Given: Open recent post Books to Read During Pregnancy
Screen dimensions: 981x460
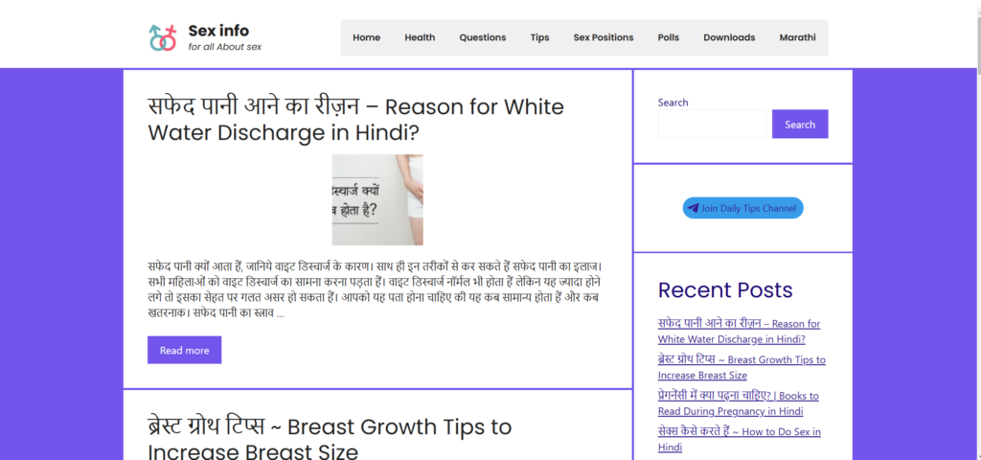Looking at the screenshot, I should (738, 402).
